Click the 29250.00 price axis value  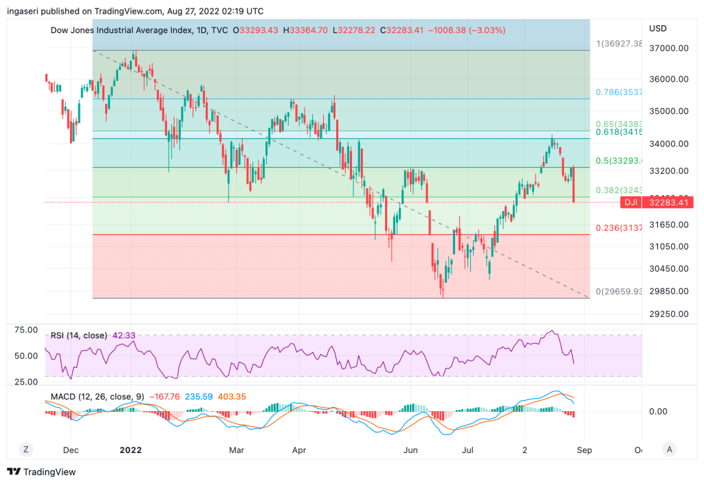[x=669, y=313]
